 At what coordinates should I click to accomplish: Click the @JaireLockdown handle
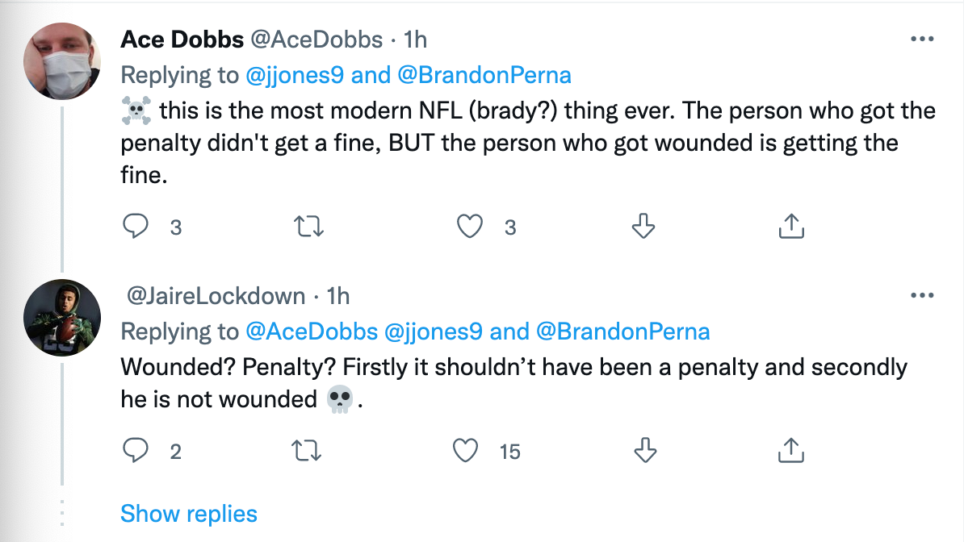point(216,296)
